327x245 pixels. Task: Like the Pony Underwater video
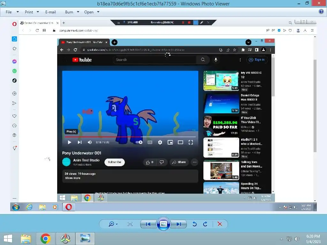(x=149, y=162)
